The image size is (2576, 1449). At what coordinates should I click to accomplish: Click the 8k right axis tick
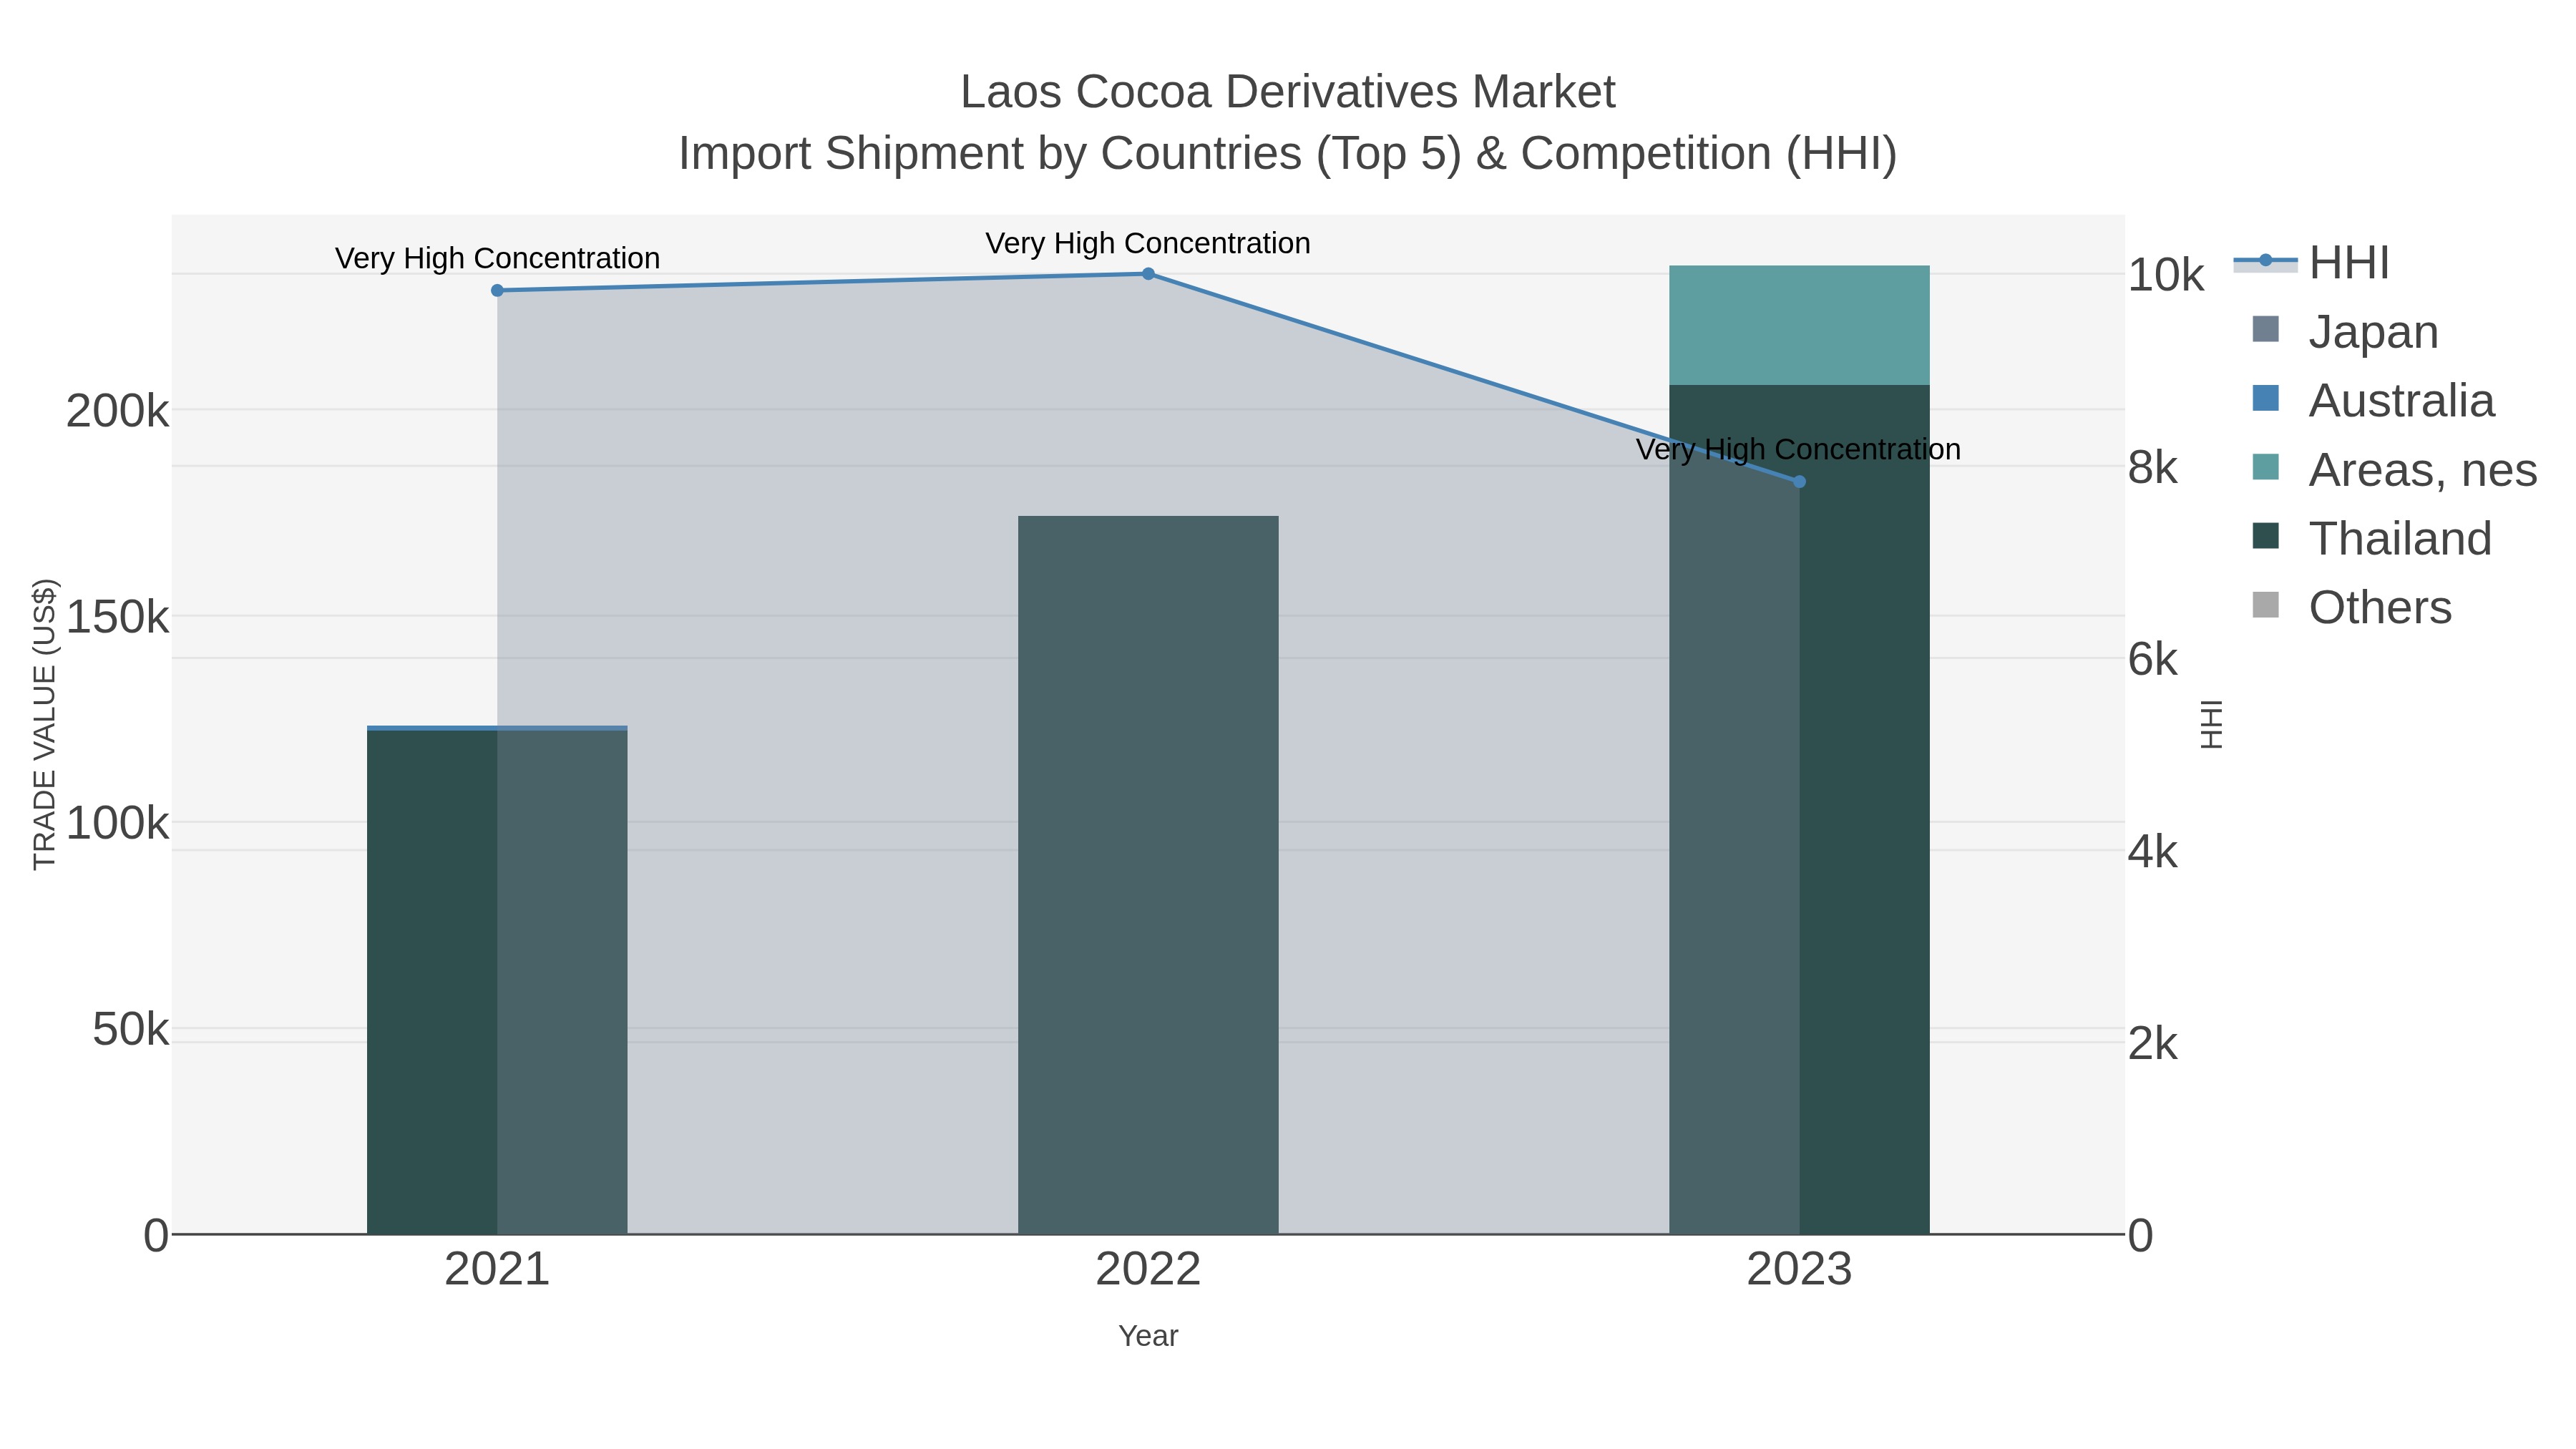coord(2152,468)
